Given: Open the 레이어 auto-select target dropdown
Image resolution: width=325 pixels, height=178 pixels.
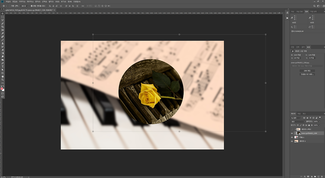Looking at the screenshot, I should coord(25,6).
